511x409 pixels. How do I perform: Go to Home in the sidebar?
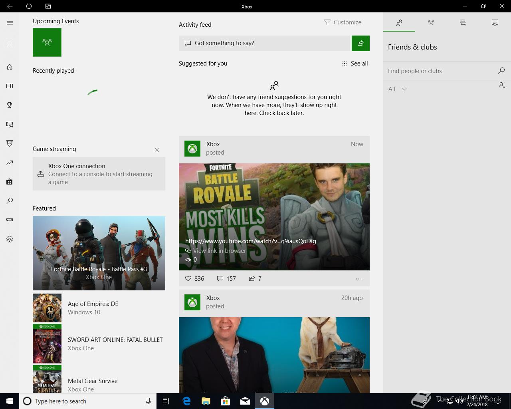tap(10, 67)
